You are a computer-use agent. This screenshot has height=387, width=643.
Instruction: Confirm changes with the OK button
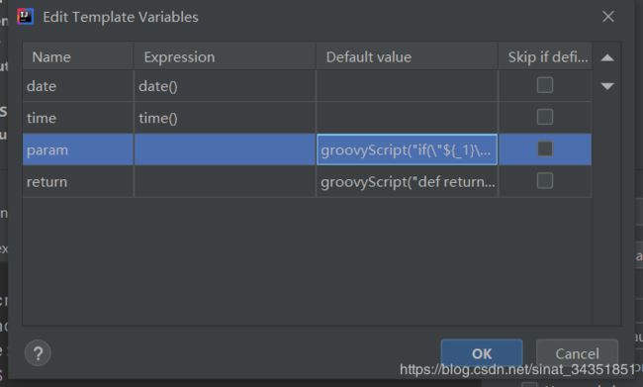click(x=482, y=353)
